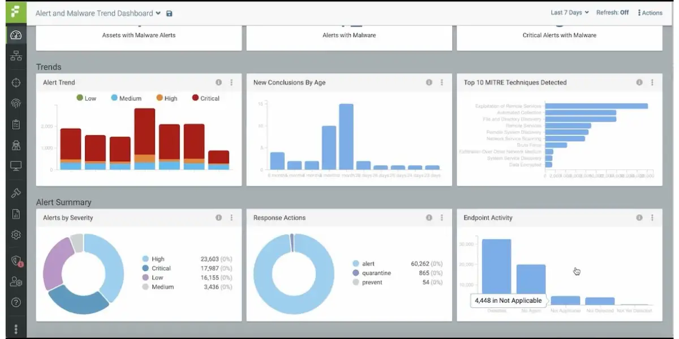Open the help question mark icon
This screenshot has height=339, width=679.
tap(16, 302)
